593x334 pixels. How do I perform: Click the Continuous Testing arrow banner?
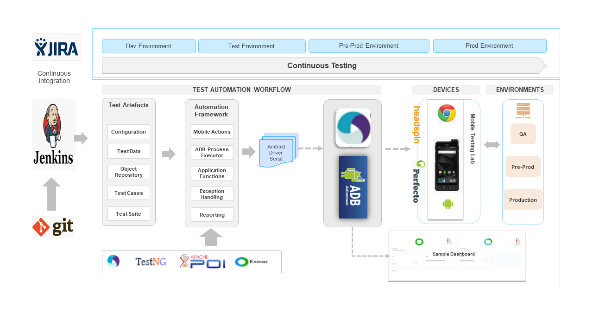pyautogui.click(x=322, y=66)
